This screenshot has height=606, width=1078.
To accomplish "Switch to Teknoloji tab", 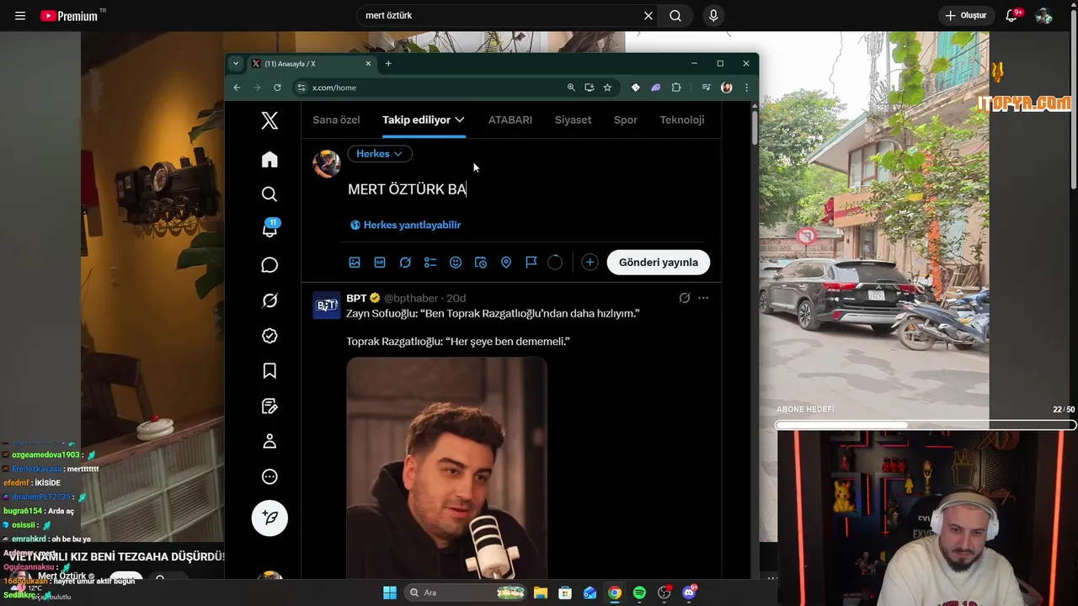I will coord(682,120).
